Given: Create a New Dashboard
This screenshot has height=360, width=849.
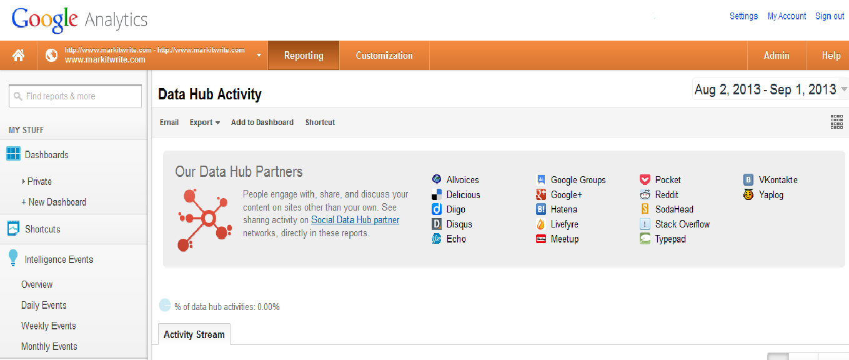Looking at the screenshot, I should [54, 202].
